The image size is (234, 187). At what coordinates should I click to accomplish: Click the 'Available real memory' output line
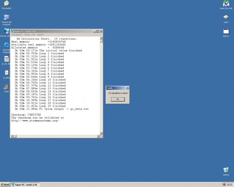tap(38, 45)
